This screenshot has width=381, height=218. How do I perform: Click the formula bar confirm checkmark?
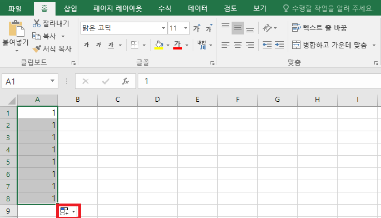[x=106, y=81]
